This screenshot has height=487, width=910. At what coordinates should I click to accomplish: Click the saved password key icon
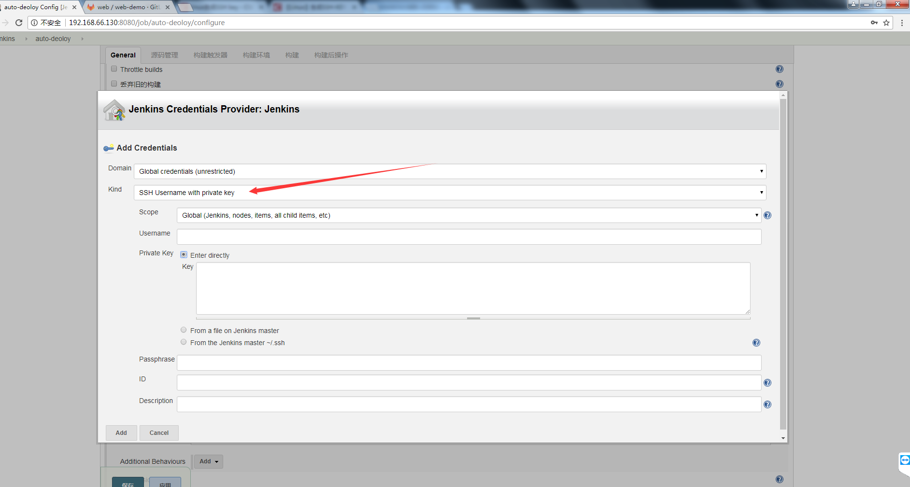tap(874, 23)
